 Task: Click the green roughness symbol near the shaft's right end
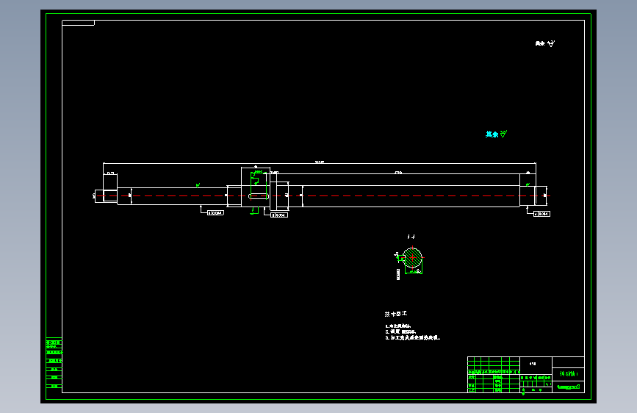528,184
